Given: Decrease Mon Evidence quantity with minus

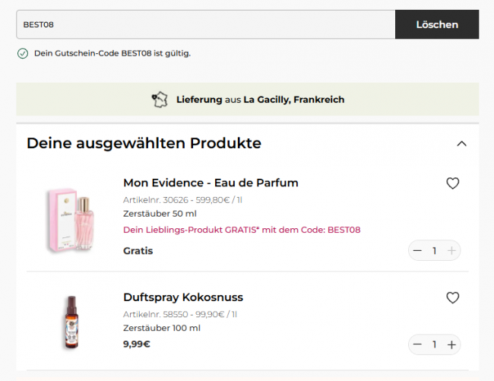Looking at the screenshot, I should [x=417, y=251].
